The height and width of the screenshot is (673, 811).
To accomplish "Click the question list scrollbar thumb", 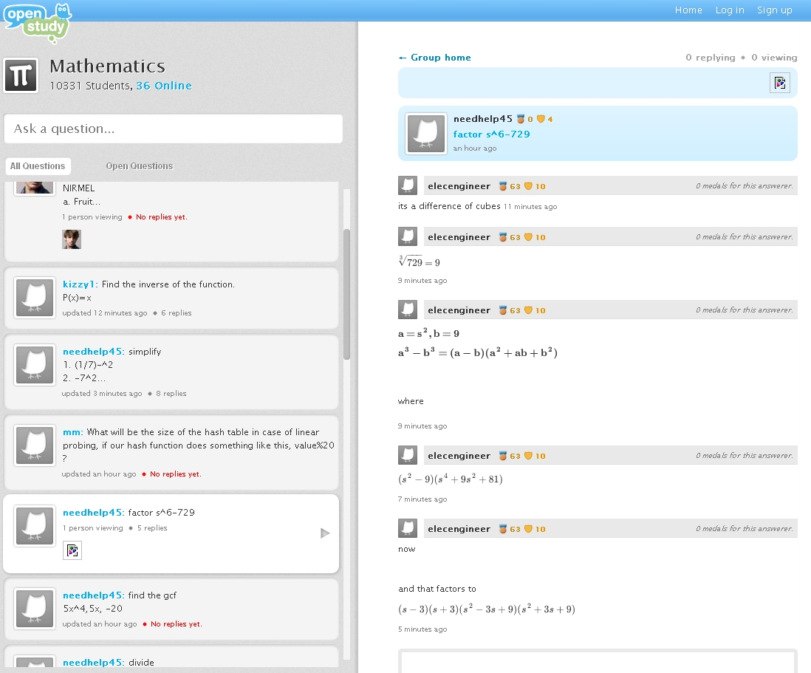I will pyautogui.click(x=346, y=295).
